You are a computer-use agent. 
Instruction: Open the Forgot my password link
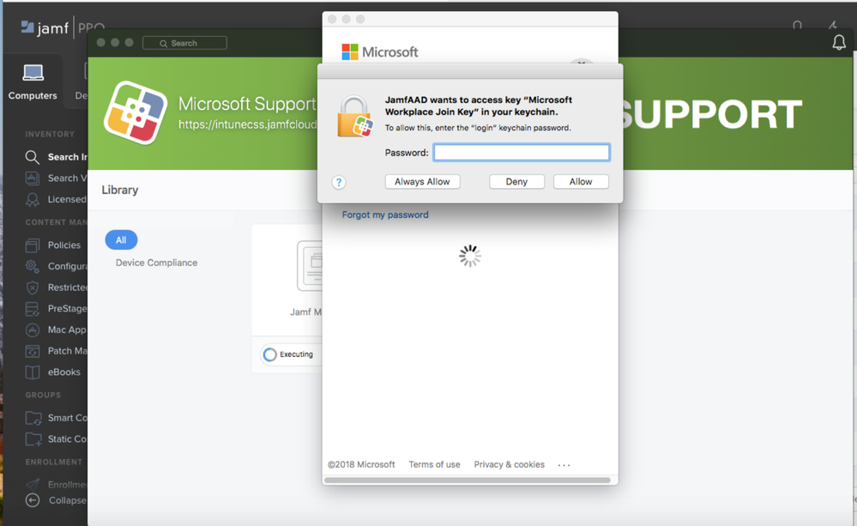[x=385, y=215]
